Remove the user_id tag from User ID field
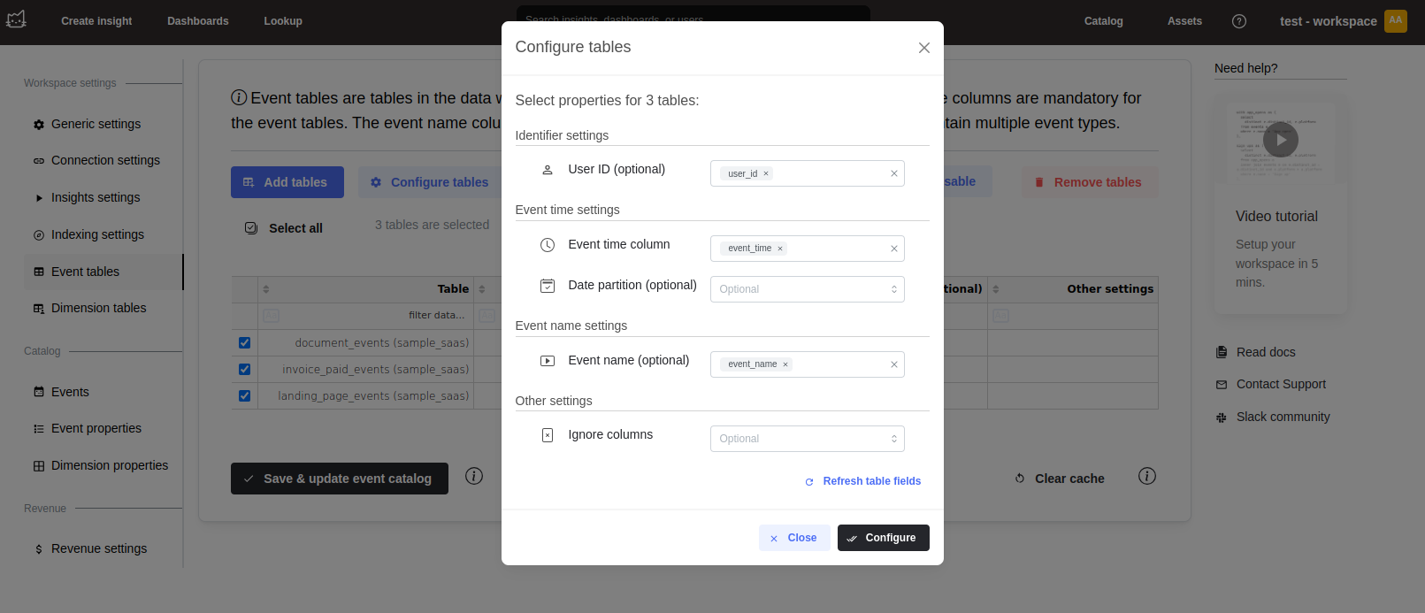 [x=766, y=174]
